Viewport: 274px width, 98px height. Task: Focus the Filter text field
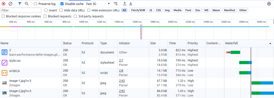pyautogui.click(x=21, y=10)
